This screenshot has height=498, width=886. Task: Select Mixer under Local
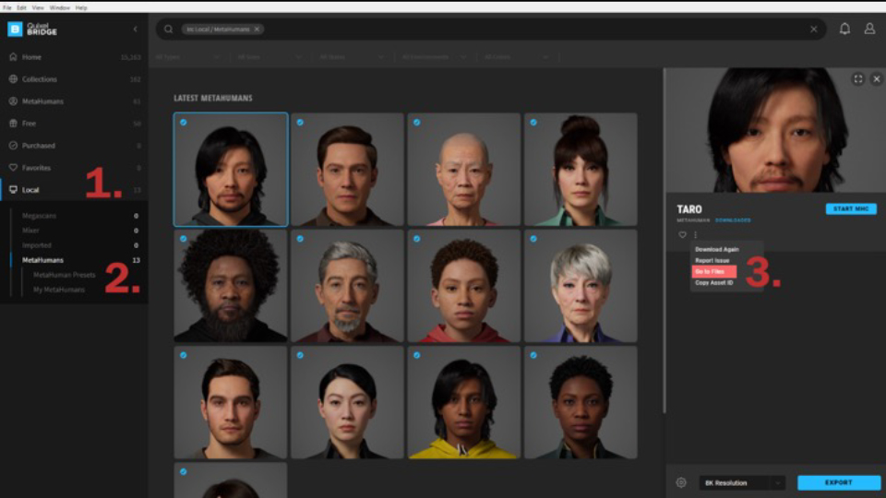click(x=30, y=231)
